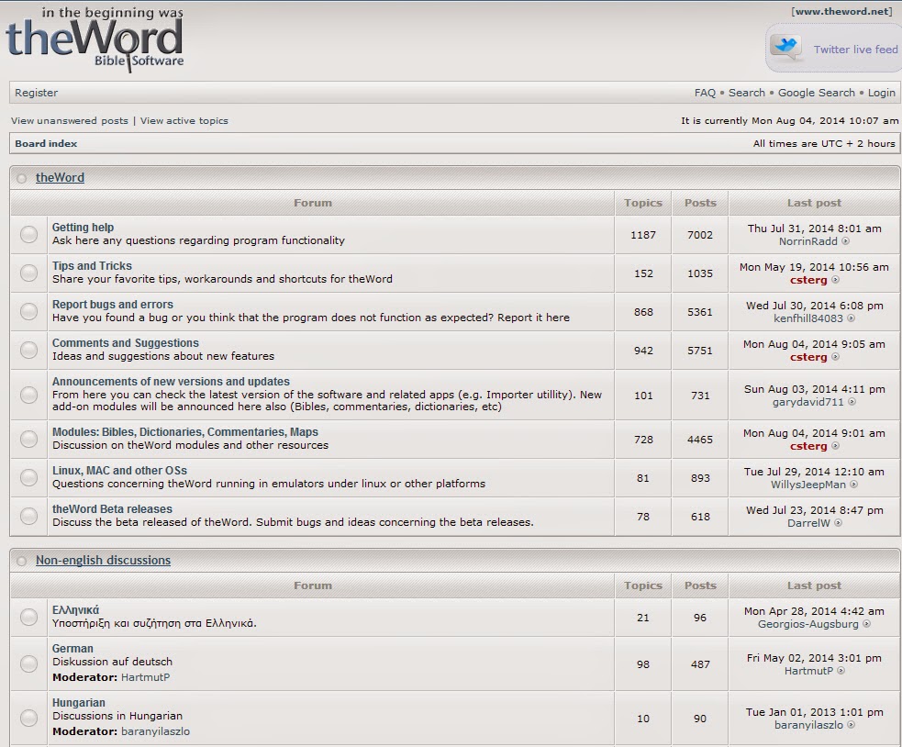The width and height of the screenshot is (902, 747).
Task: View latest post icon next to NorrinRadd
Action: point(846,241)
